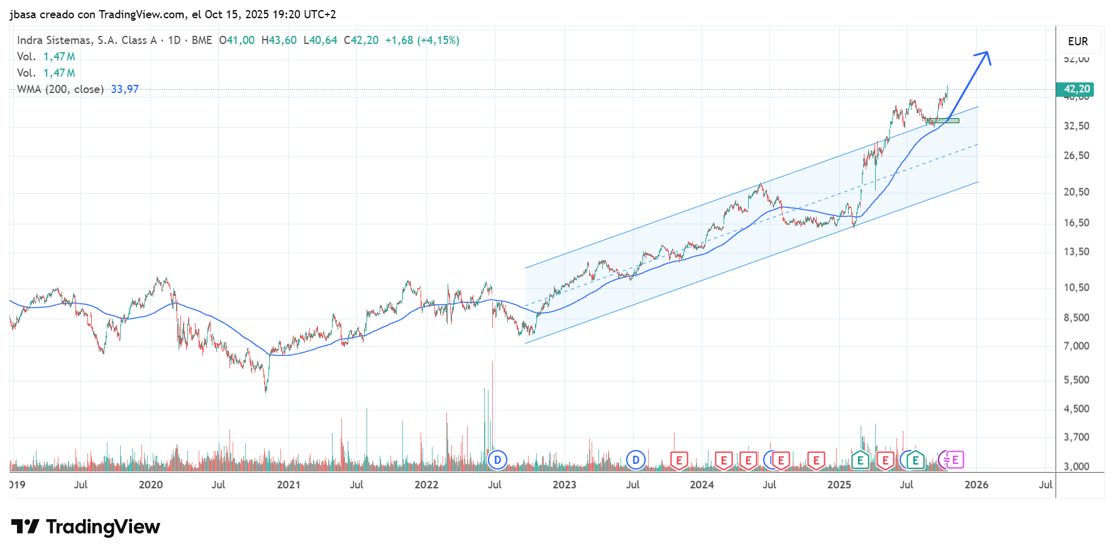
Task: Select the first Vol indicator legend
Action: (26, 57)
